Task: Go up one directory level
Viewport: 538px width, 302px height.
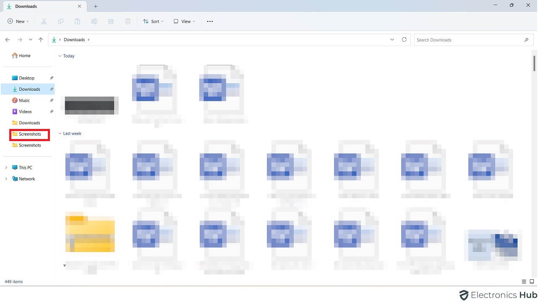Action: coord(41,39)
